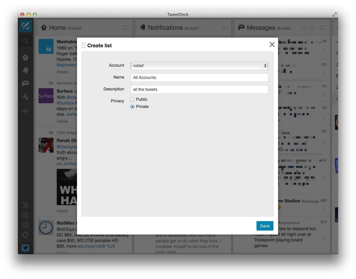Click the retweet icon beside Clark Gregg
Image resolution: width=356 pixels, height=279 pixels.
[51, 133]
